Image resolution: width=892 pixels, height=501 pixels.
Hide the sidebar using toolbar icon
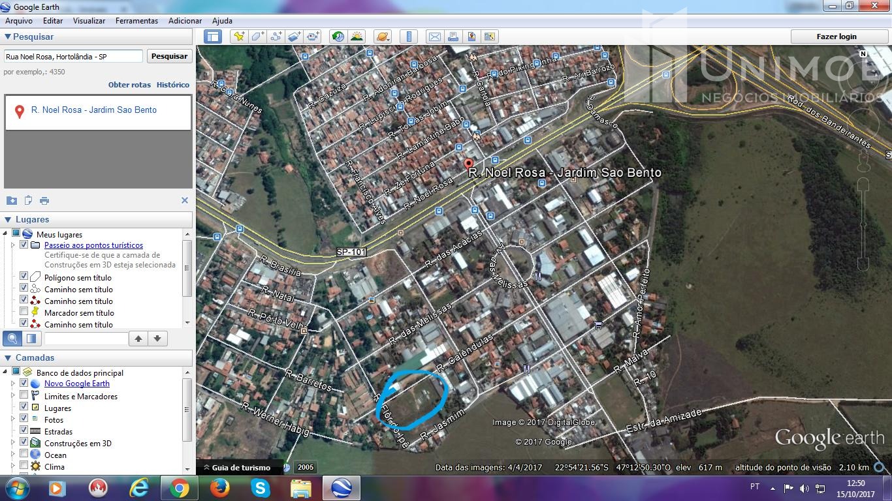tap(213, 37)
